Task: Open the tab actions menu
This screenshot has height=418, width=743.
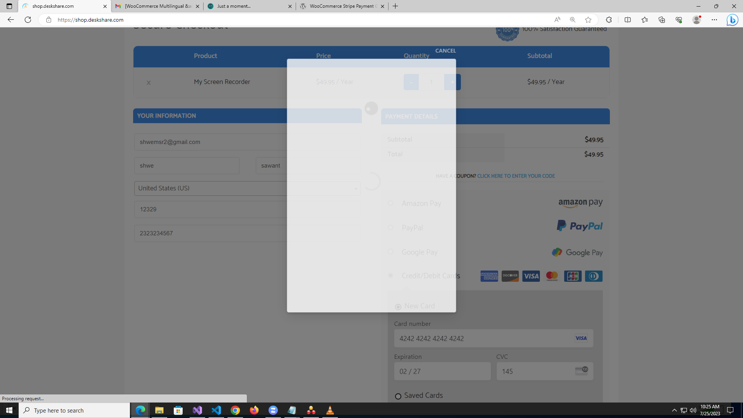Action: 9,6
